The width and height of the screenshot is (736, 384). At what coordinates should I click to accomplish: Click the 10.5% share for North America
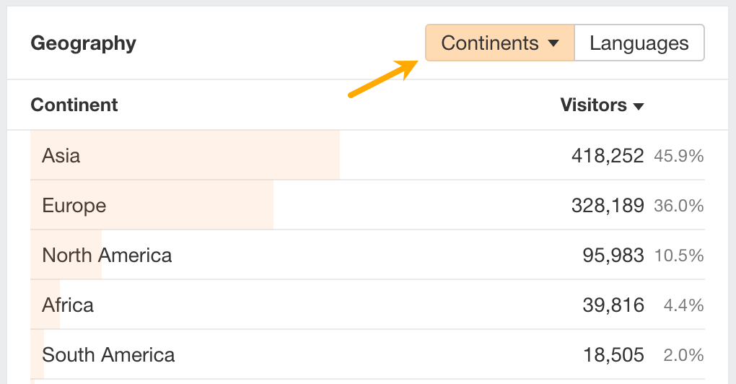(678, 256)
